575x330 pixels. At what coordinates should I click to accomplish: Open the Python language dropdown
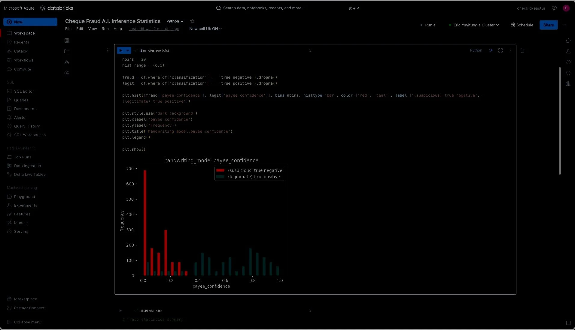click(x=175, y=21)
